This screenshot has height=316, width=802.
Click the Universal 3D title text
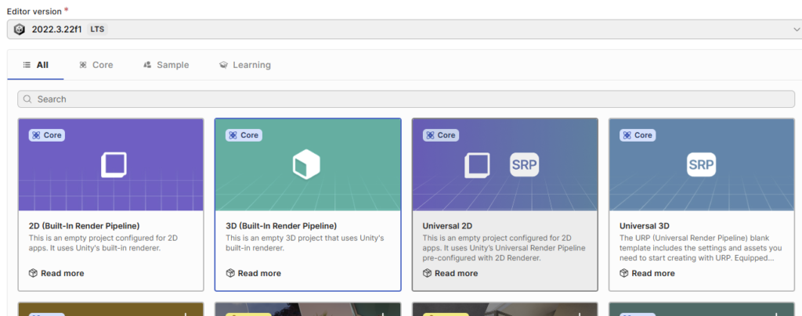coord(645,225)
